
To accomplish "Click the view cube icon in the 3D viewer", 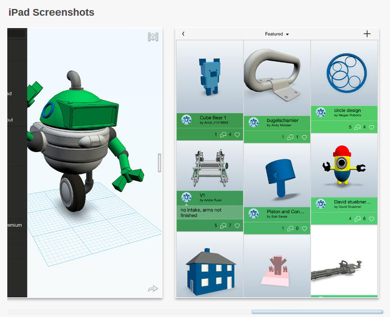I will click(x=153, y=37).
